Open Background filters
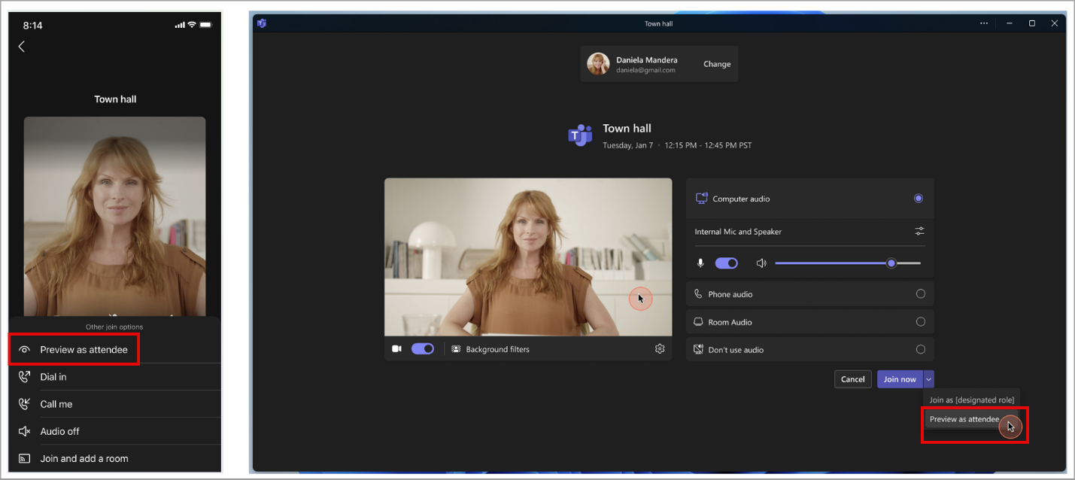 [x=490, y=349]
